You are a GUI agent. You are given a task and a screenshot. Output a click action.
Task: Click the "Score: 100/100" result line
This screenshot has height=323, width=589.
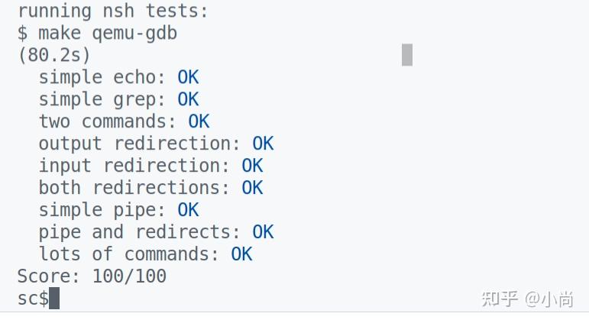tap(92, 276)
